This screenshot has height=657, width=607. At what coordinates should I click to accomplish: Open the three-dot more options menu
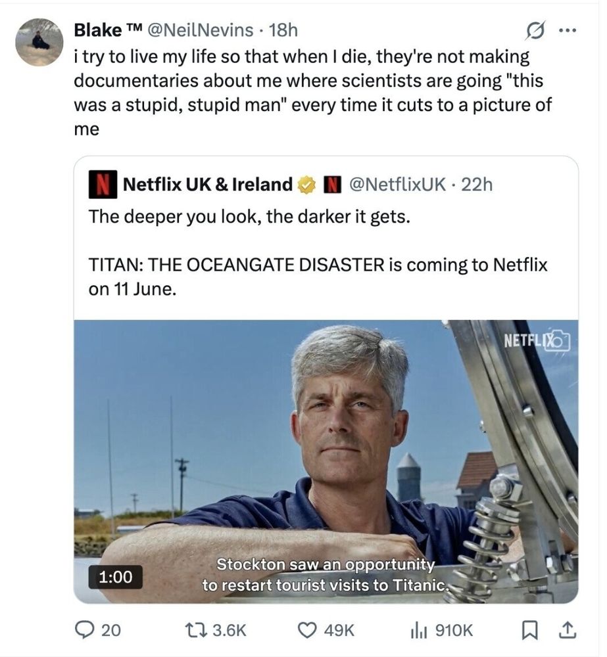click(566, 31)
